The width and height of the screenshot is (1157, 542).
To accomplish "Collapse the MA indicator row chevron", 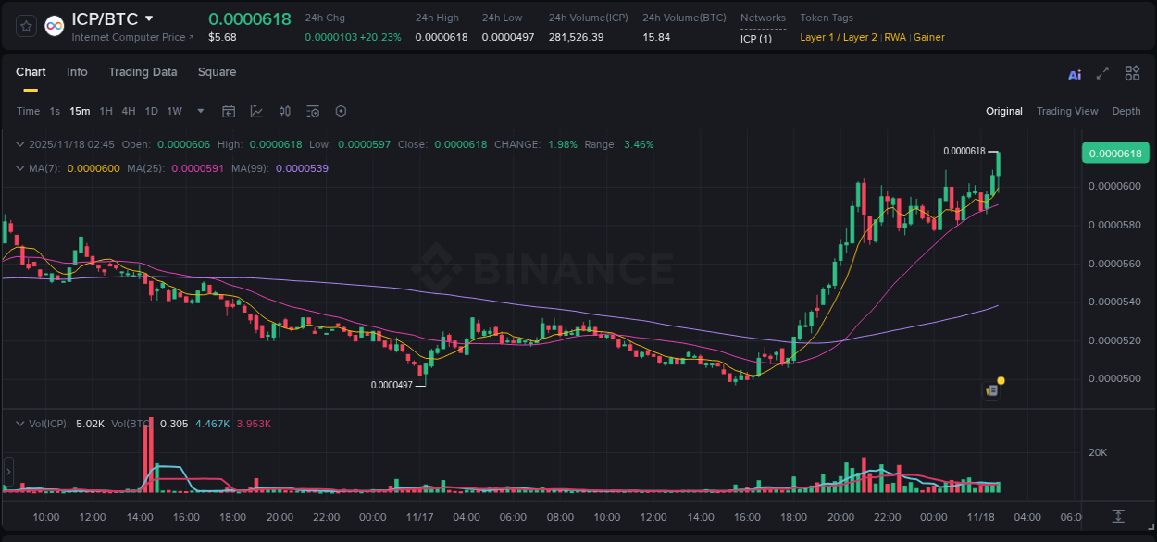I will point(20,168).
